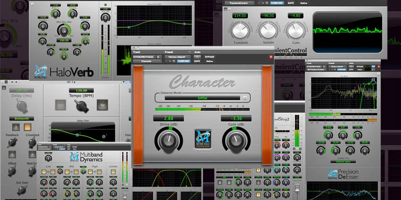Click COMPARE in the Character plugin header
The height and width of the screenshot is (200, 401).
click(x=184, y=61)
